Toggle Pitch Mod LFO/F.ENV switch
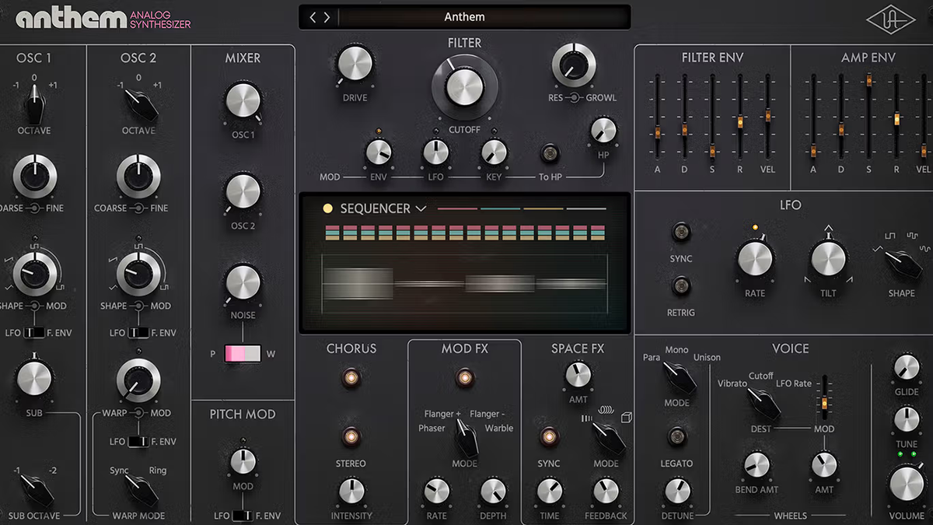The height and width of the screenshot is (525, 933). (243, 516)
